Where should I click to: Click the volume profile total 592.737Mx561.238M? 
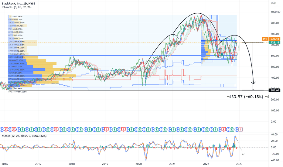click(18, 92)
